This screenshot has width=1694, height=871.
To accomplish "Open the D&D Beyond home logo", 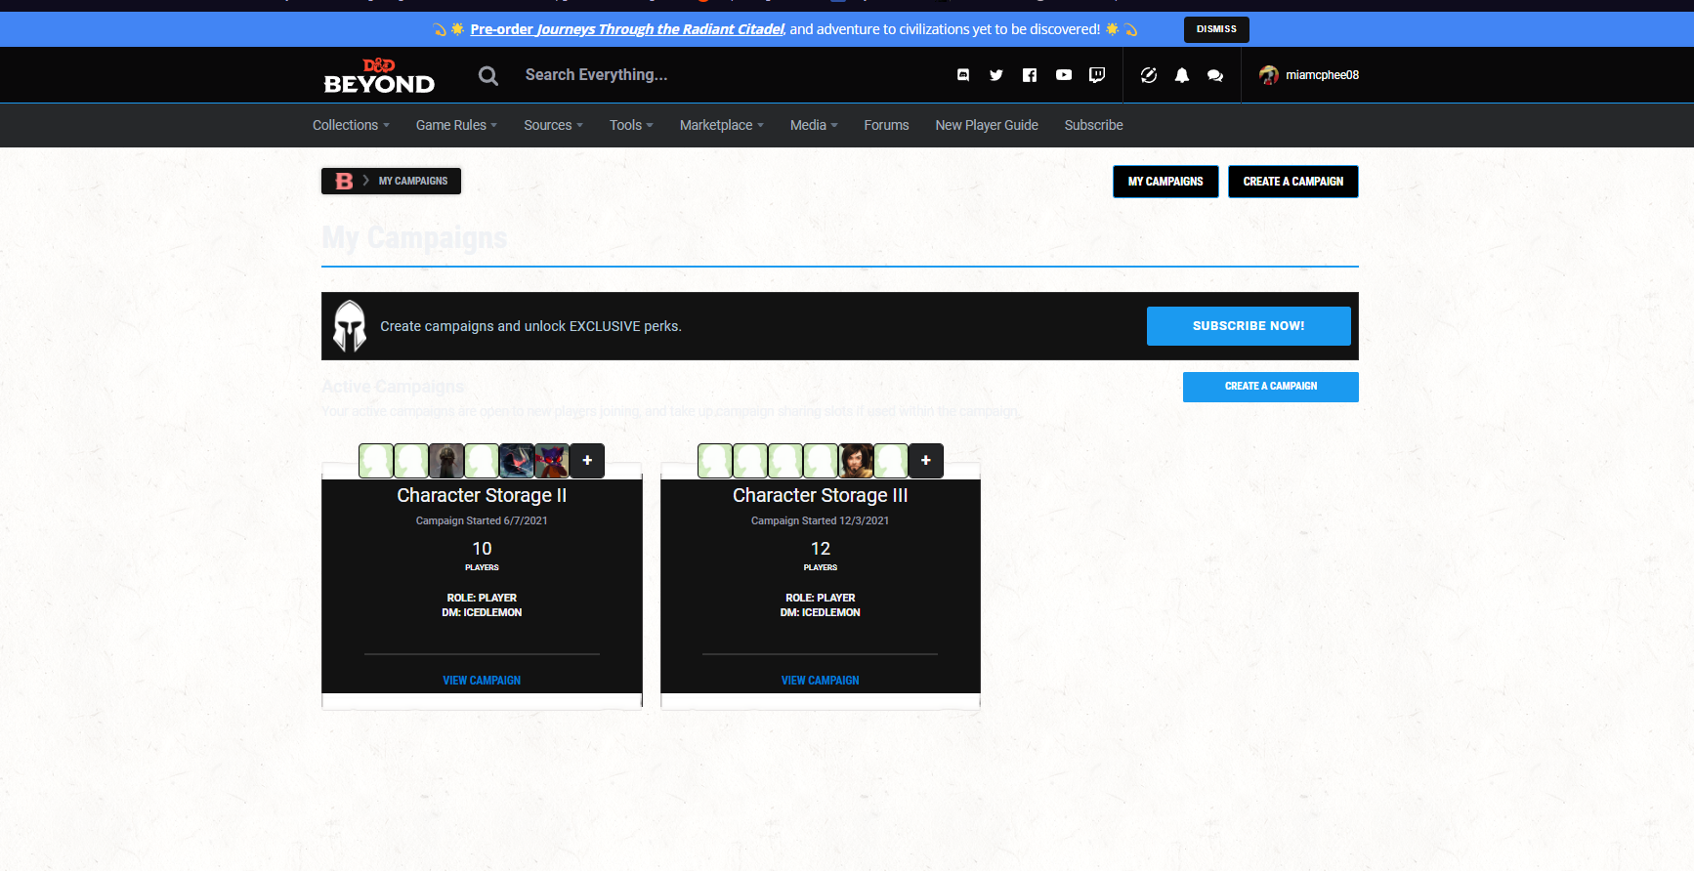I will pyautogui.click(x=379, y=75).
